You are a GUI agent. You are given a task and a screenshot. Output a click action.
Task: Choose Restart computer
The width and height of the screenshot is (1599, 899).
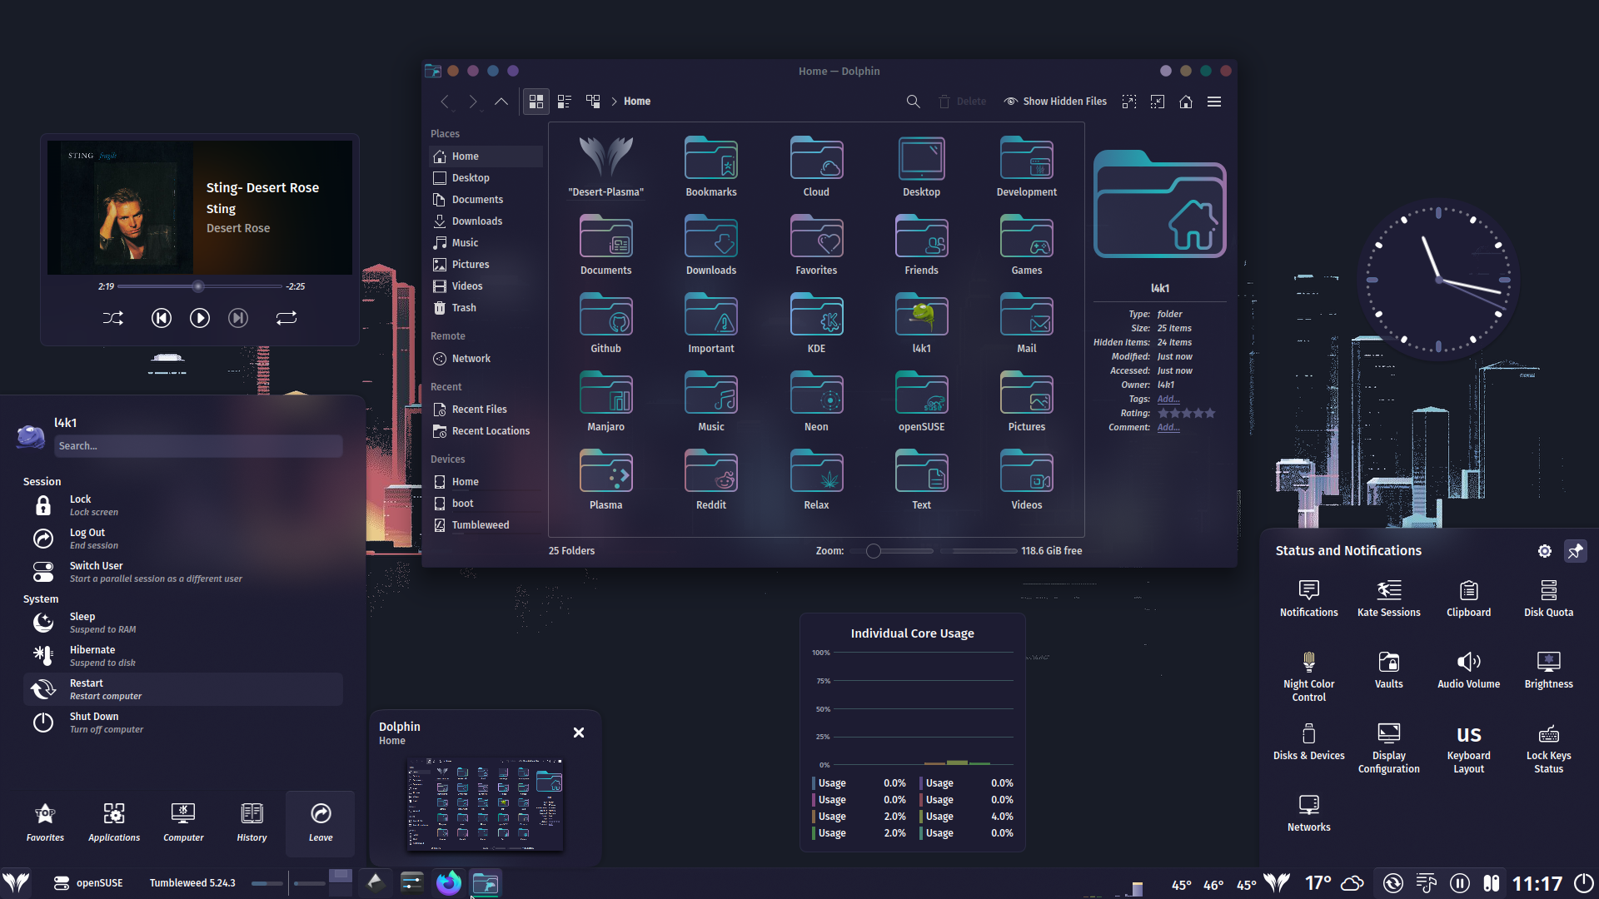click(x=183, y=689)
